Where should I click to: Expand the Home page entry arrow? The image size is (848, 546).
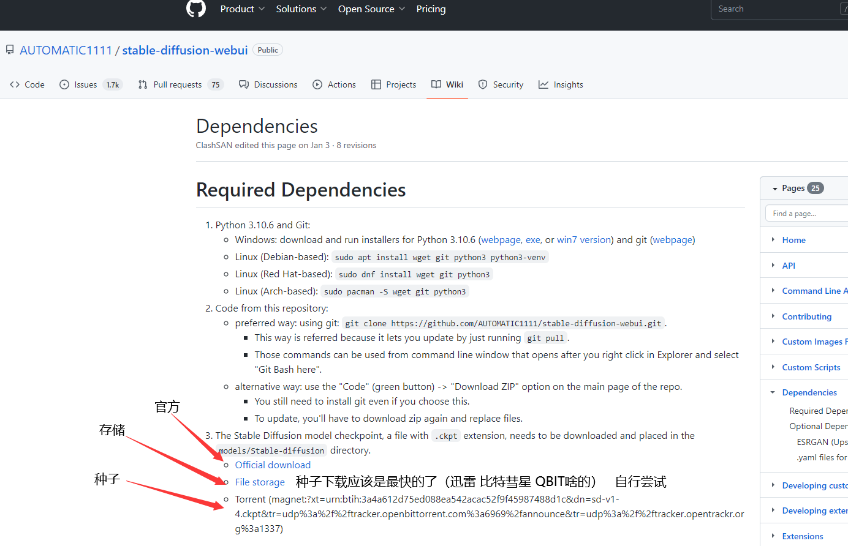(773, 240)
